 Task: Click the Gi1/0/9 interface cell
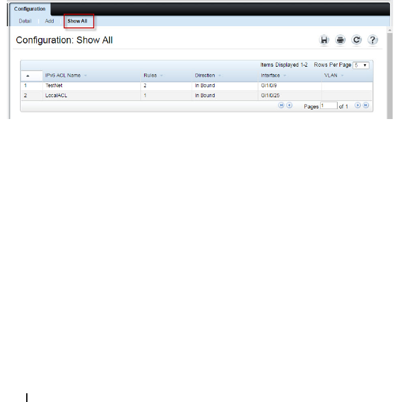[x=290, y=85]
